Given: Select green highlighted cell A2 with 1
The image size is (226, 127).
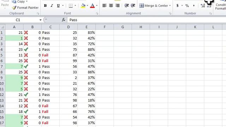Looking at the screenshot, I should (x=14, y=38).
